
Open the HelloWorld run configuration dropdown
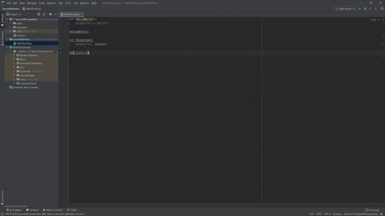345,8
